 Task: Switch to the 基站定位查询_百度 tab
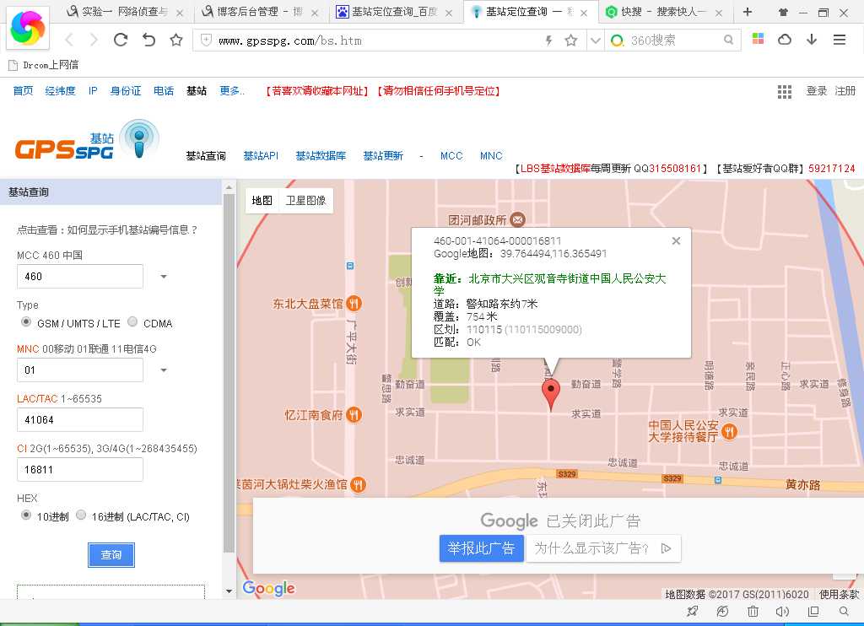395,12
